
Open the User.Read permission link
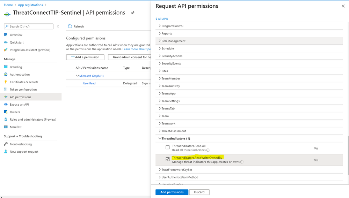point(89,83)
